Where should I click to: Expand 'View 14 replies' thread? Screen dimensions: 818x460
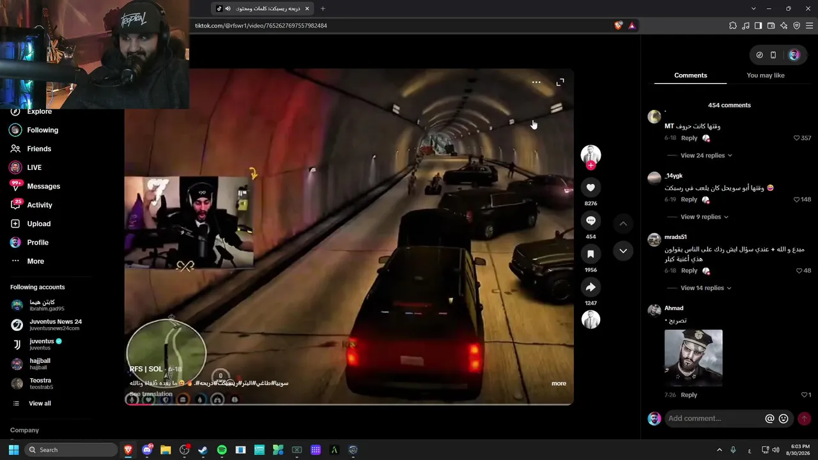click(x=706, y=288)
